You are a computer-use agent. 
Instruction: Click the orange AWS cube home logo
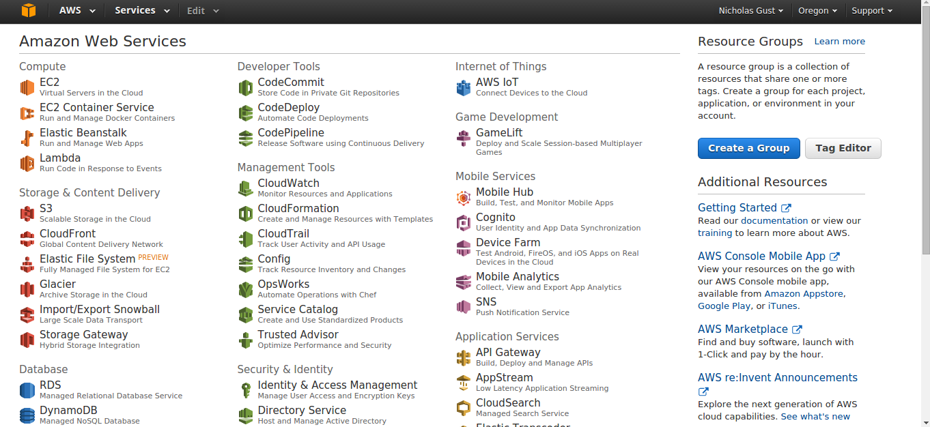[x=28, y=10]
